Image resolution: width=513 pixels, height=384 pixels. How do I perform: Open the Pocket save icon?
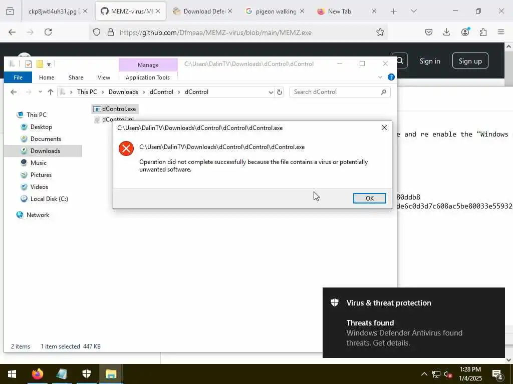429,32
